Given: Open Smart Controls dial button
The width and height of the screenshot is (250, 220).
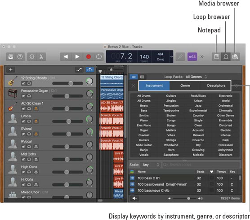Looking at the screenshot, I should (32, 57).
